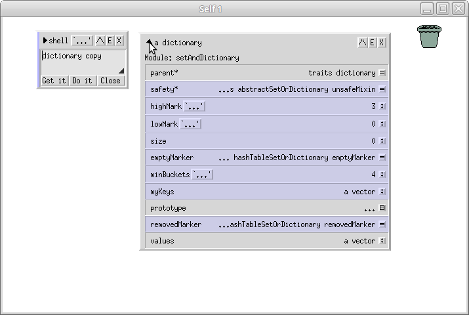This screenshot has width=469, height=315.
Task: Close the evaluator with Close button
Action: [110, 81]
